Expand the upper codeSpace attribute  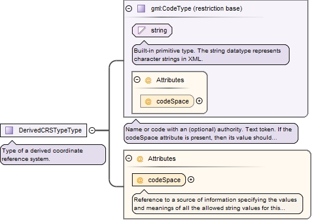(199, 101)
